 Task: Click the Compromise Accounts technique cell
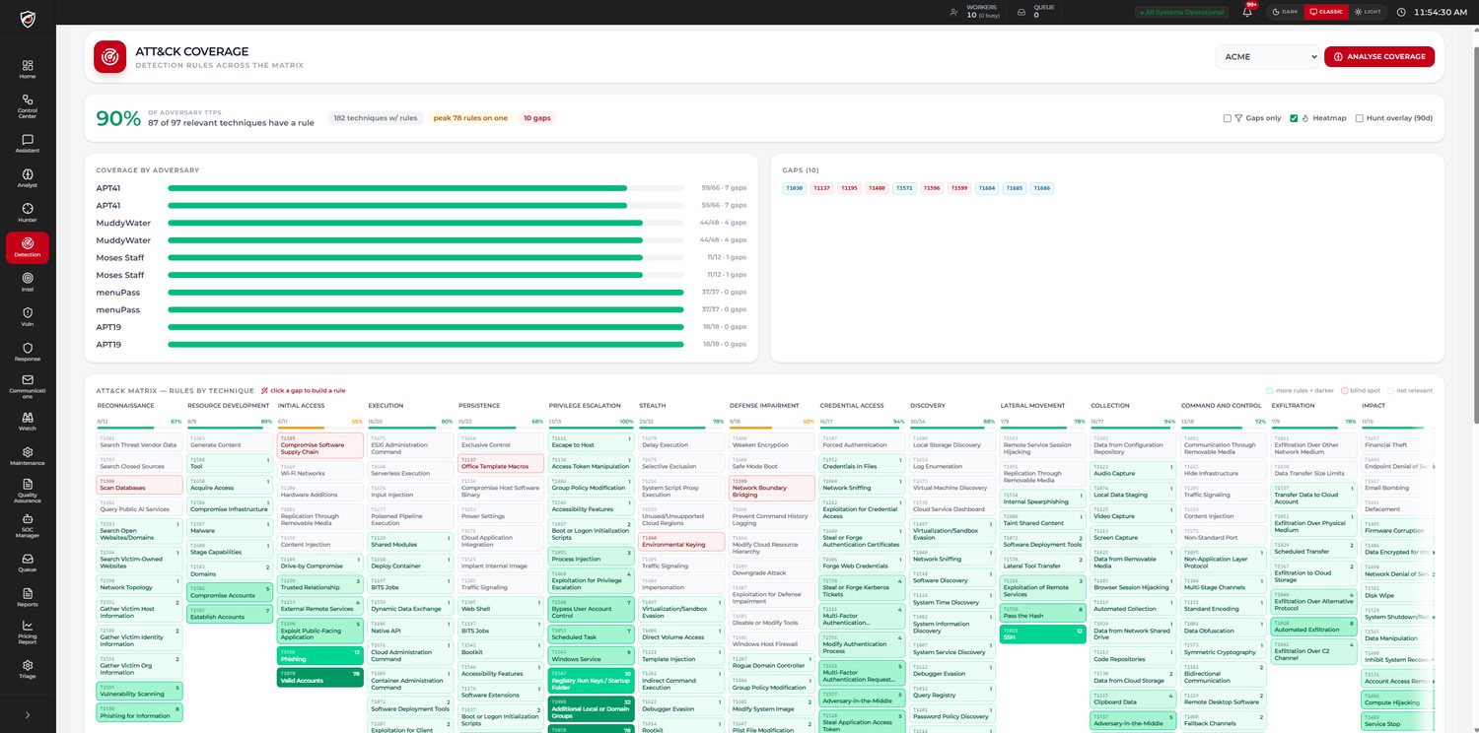pos(230,592)
